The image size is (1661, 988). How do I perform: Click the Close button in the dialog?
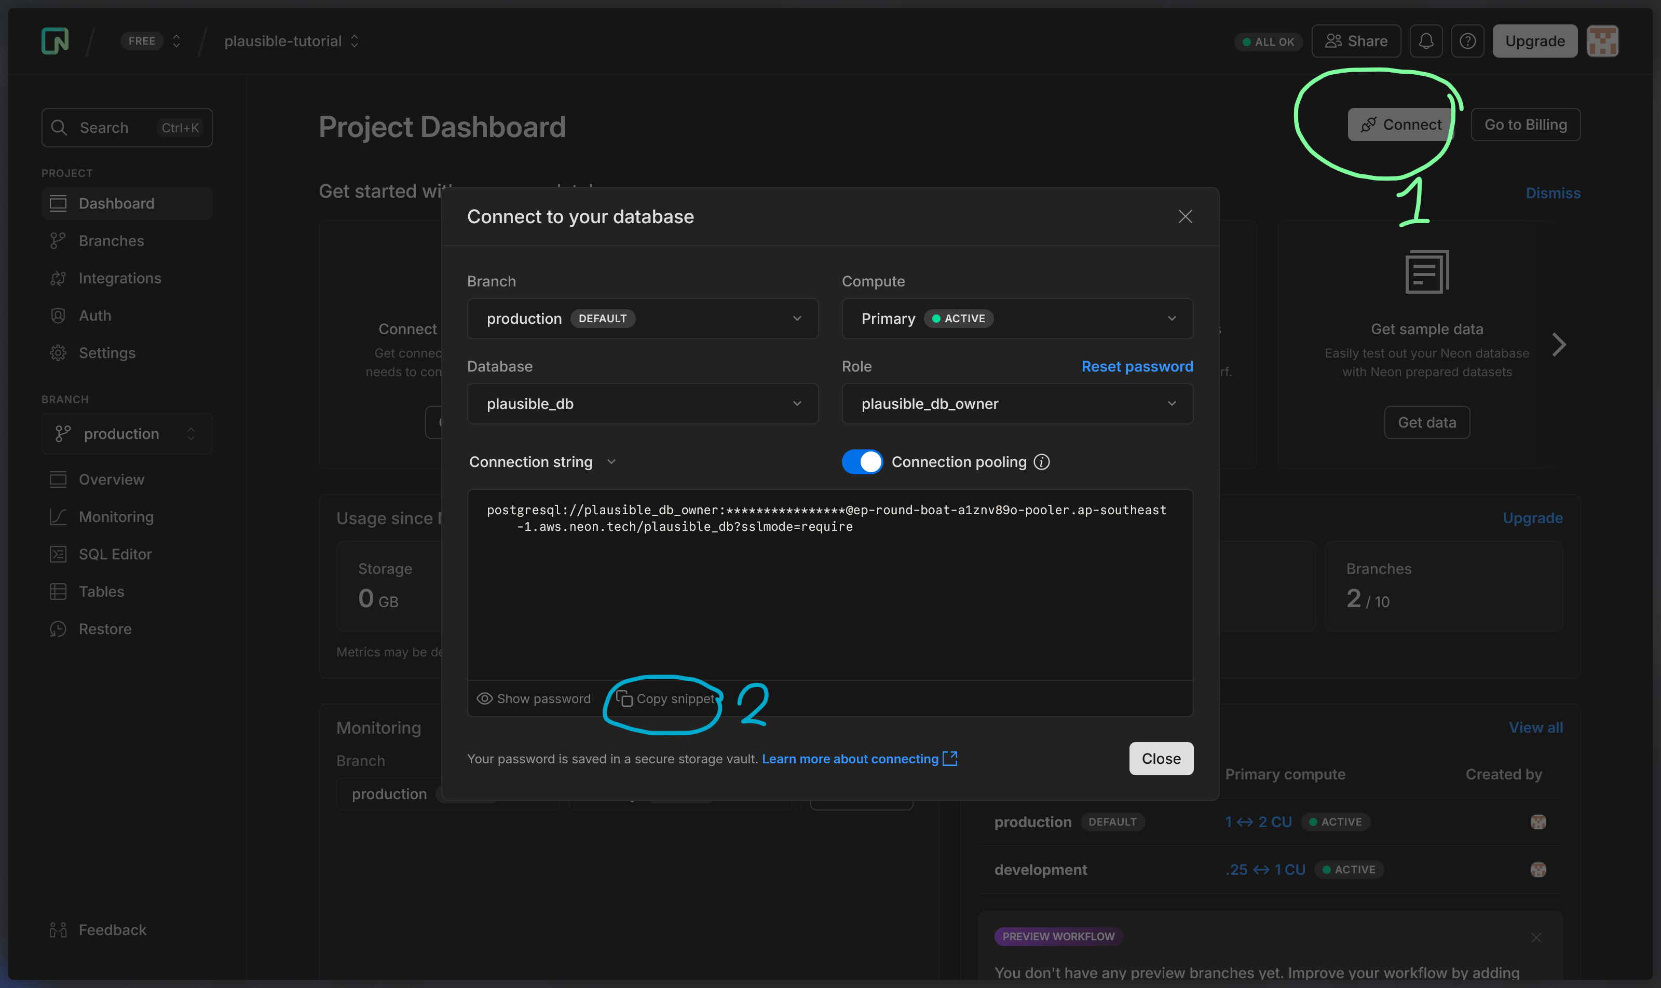coord(1161,758)
